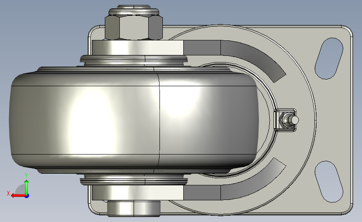
Task: Select the lower oval mounting slot
Action: point(329,182)
